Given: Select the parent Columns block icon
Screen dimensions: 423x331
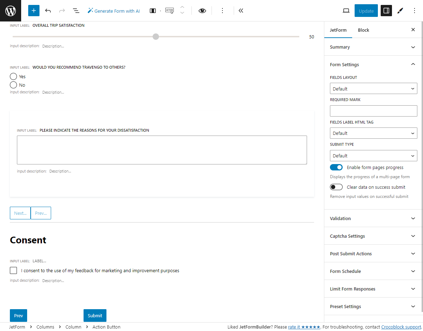Looking at the screenshot, I should 153,11.
